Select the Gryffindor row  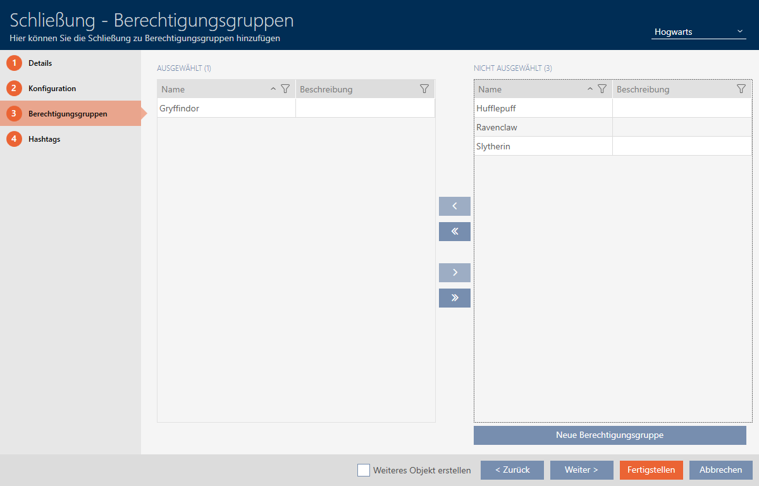226,108
